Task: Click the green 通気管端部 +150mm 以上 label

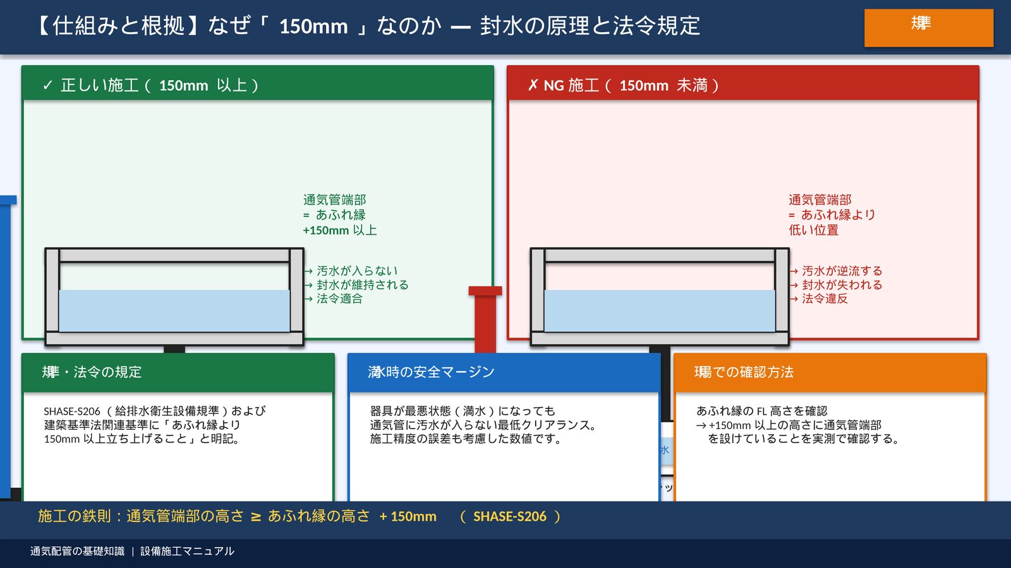Action: [x=339, y=215]
